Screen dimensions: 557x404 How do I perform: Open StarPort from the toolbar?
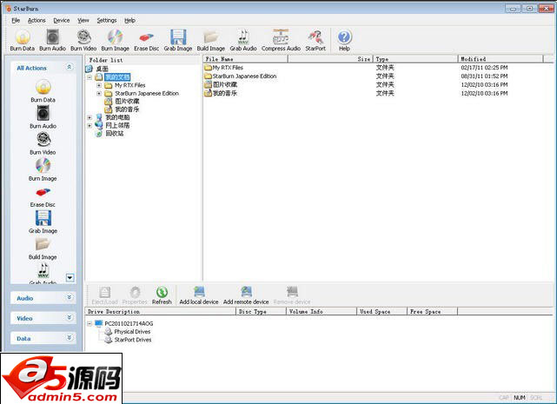315,39
